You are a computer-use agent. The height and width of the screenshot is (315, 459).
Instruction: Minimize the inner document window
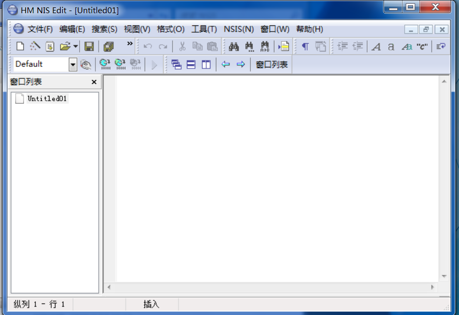pyautogui.click(x=411, y=29)
